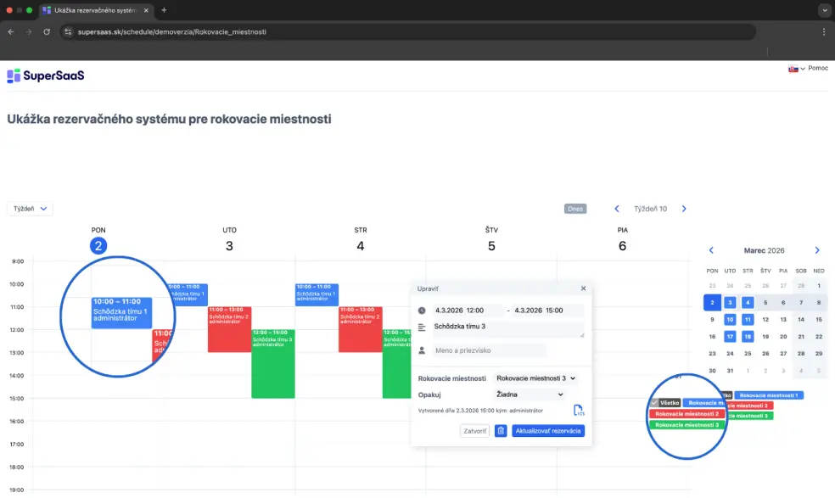Close the Upraviť dialog with X
The image size is (835, 498).
pos(583,288)
